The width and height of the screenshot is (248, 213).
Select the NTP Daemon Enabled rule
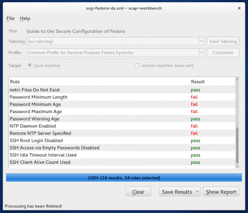point(33,126)
